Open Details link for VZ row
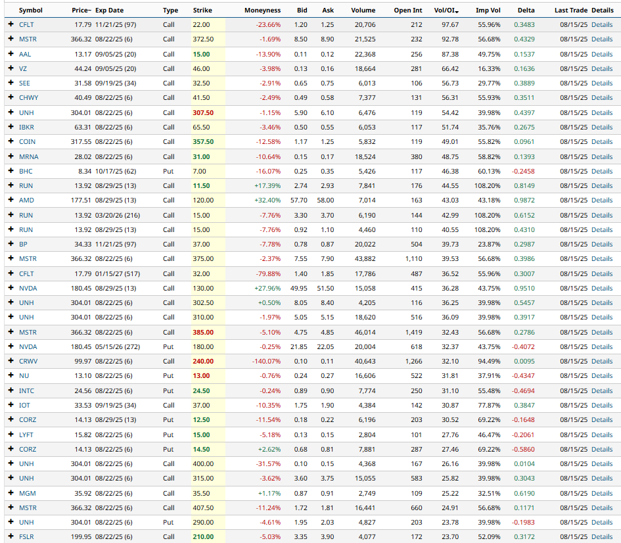Viewport: 621px width, 543px height. pos(602,68)
